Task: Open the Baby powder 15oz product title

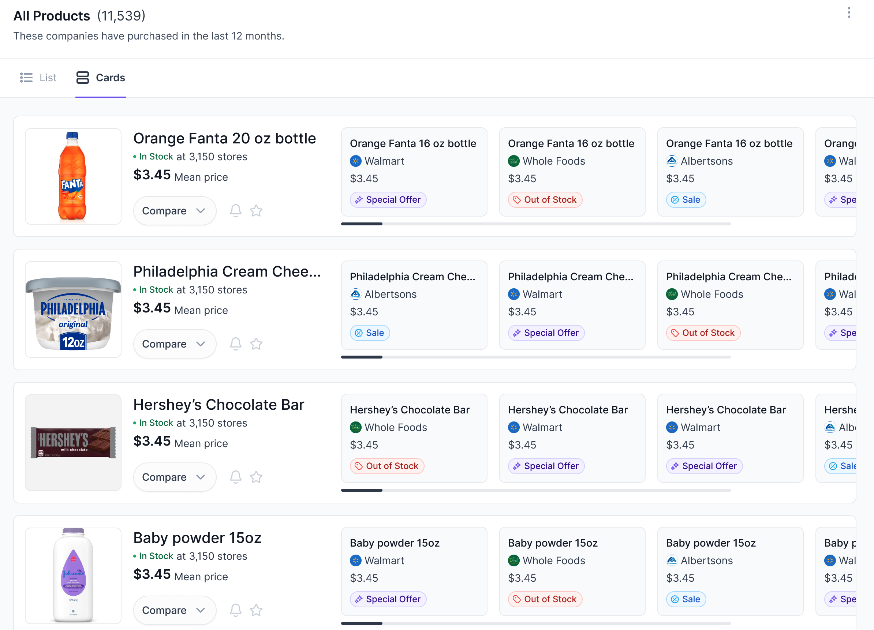Action: (x=197, y=538)
